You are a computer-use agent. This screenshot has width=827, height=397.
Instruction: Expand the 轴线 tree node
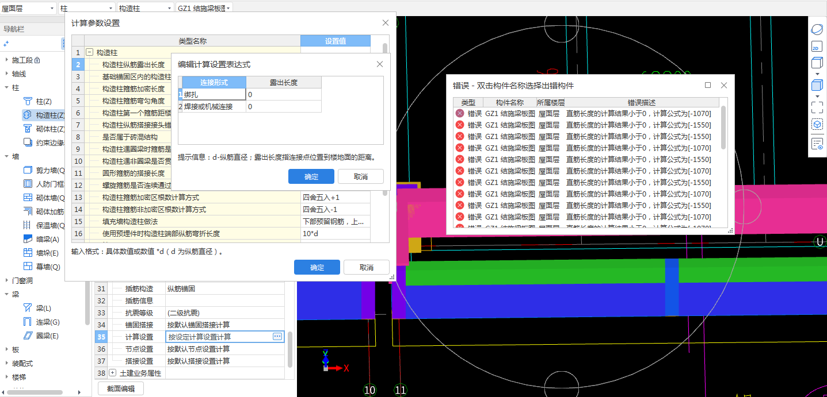[6, 74]
